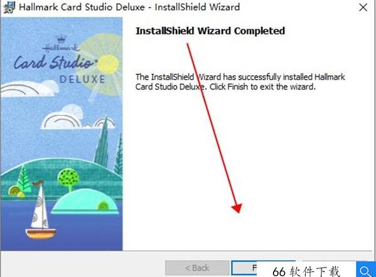
Task: Click the successfully installed message text
Action: (x=240, y=81)
